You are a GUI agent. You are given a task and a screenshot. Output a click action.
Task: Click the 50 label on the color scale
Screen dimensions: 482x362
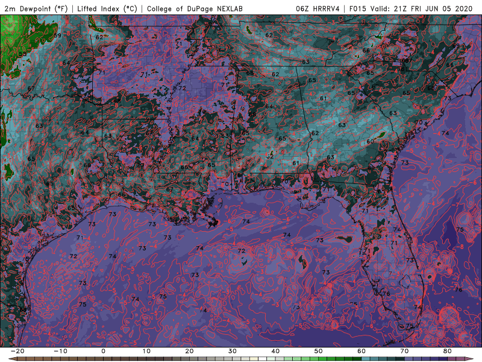point(319,351)
